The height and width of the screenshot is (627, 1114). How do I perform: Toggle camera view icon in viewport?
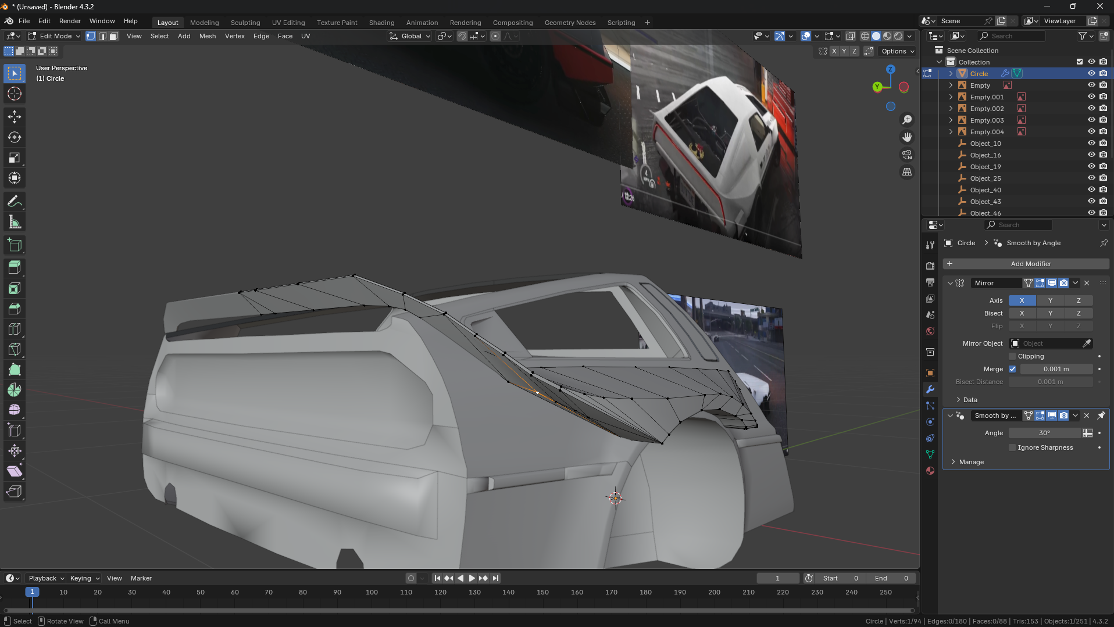click(907, 155)
